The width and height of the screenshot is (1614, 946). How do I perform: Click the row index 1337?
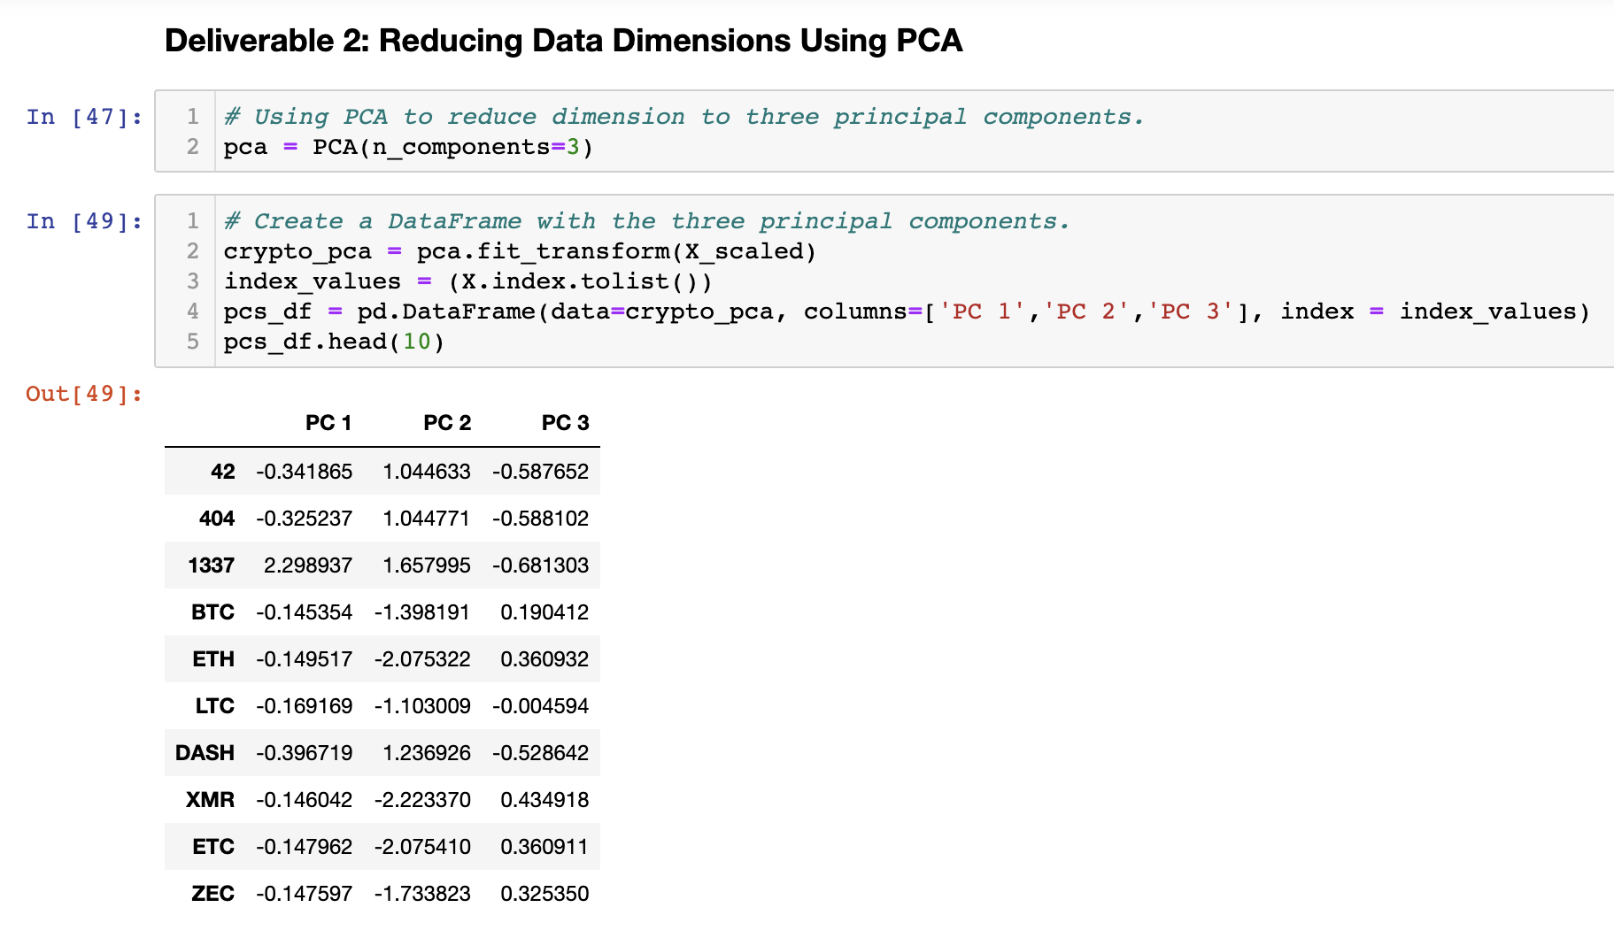[212, 565]
